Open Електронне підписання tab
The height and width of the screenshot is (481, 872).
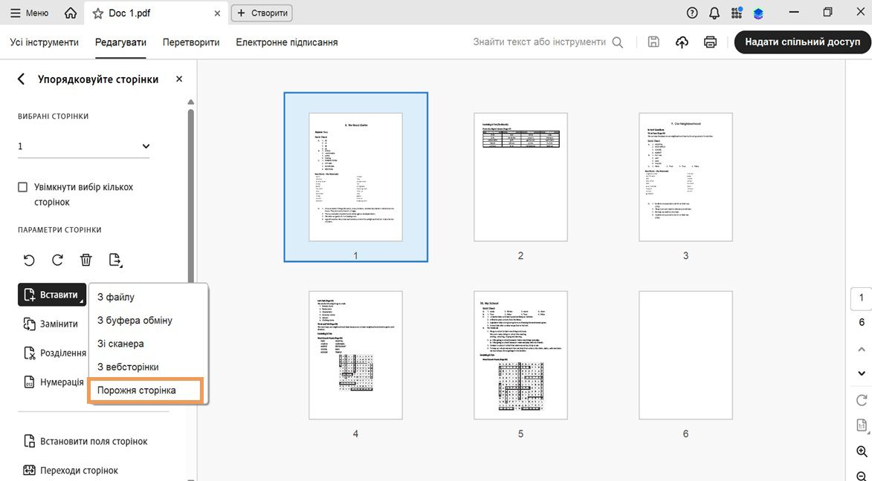(x=286, y=42)
